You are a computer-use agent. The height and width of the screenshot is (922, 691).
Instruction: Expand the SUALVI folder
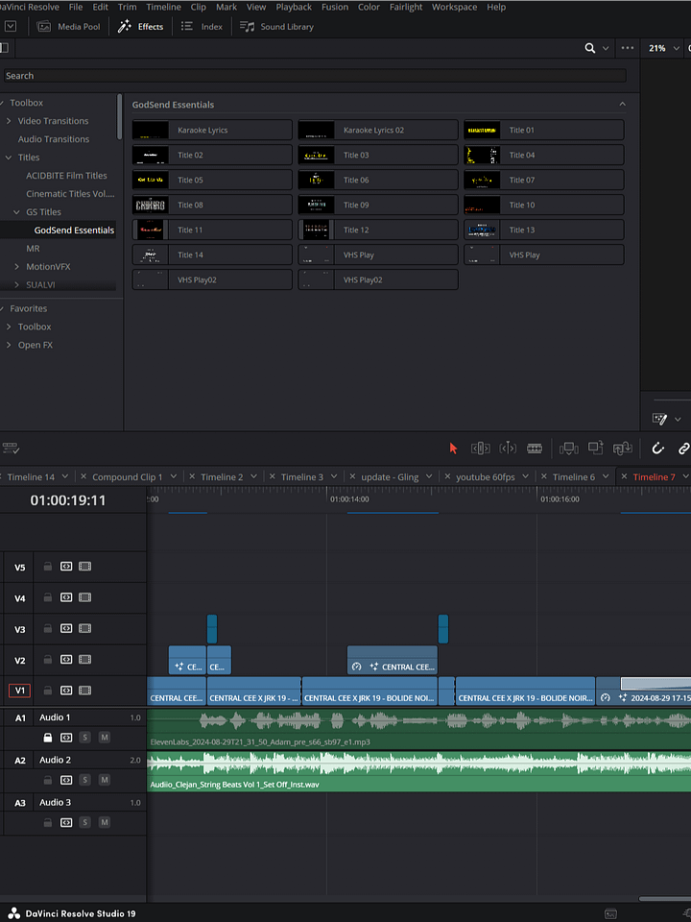[x=16, y=284]
